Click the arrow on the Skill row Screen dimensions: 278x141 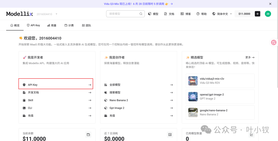tap(90, 100)
